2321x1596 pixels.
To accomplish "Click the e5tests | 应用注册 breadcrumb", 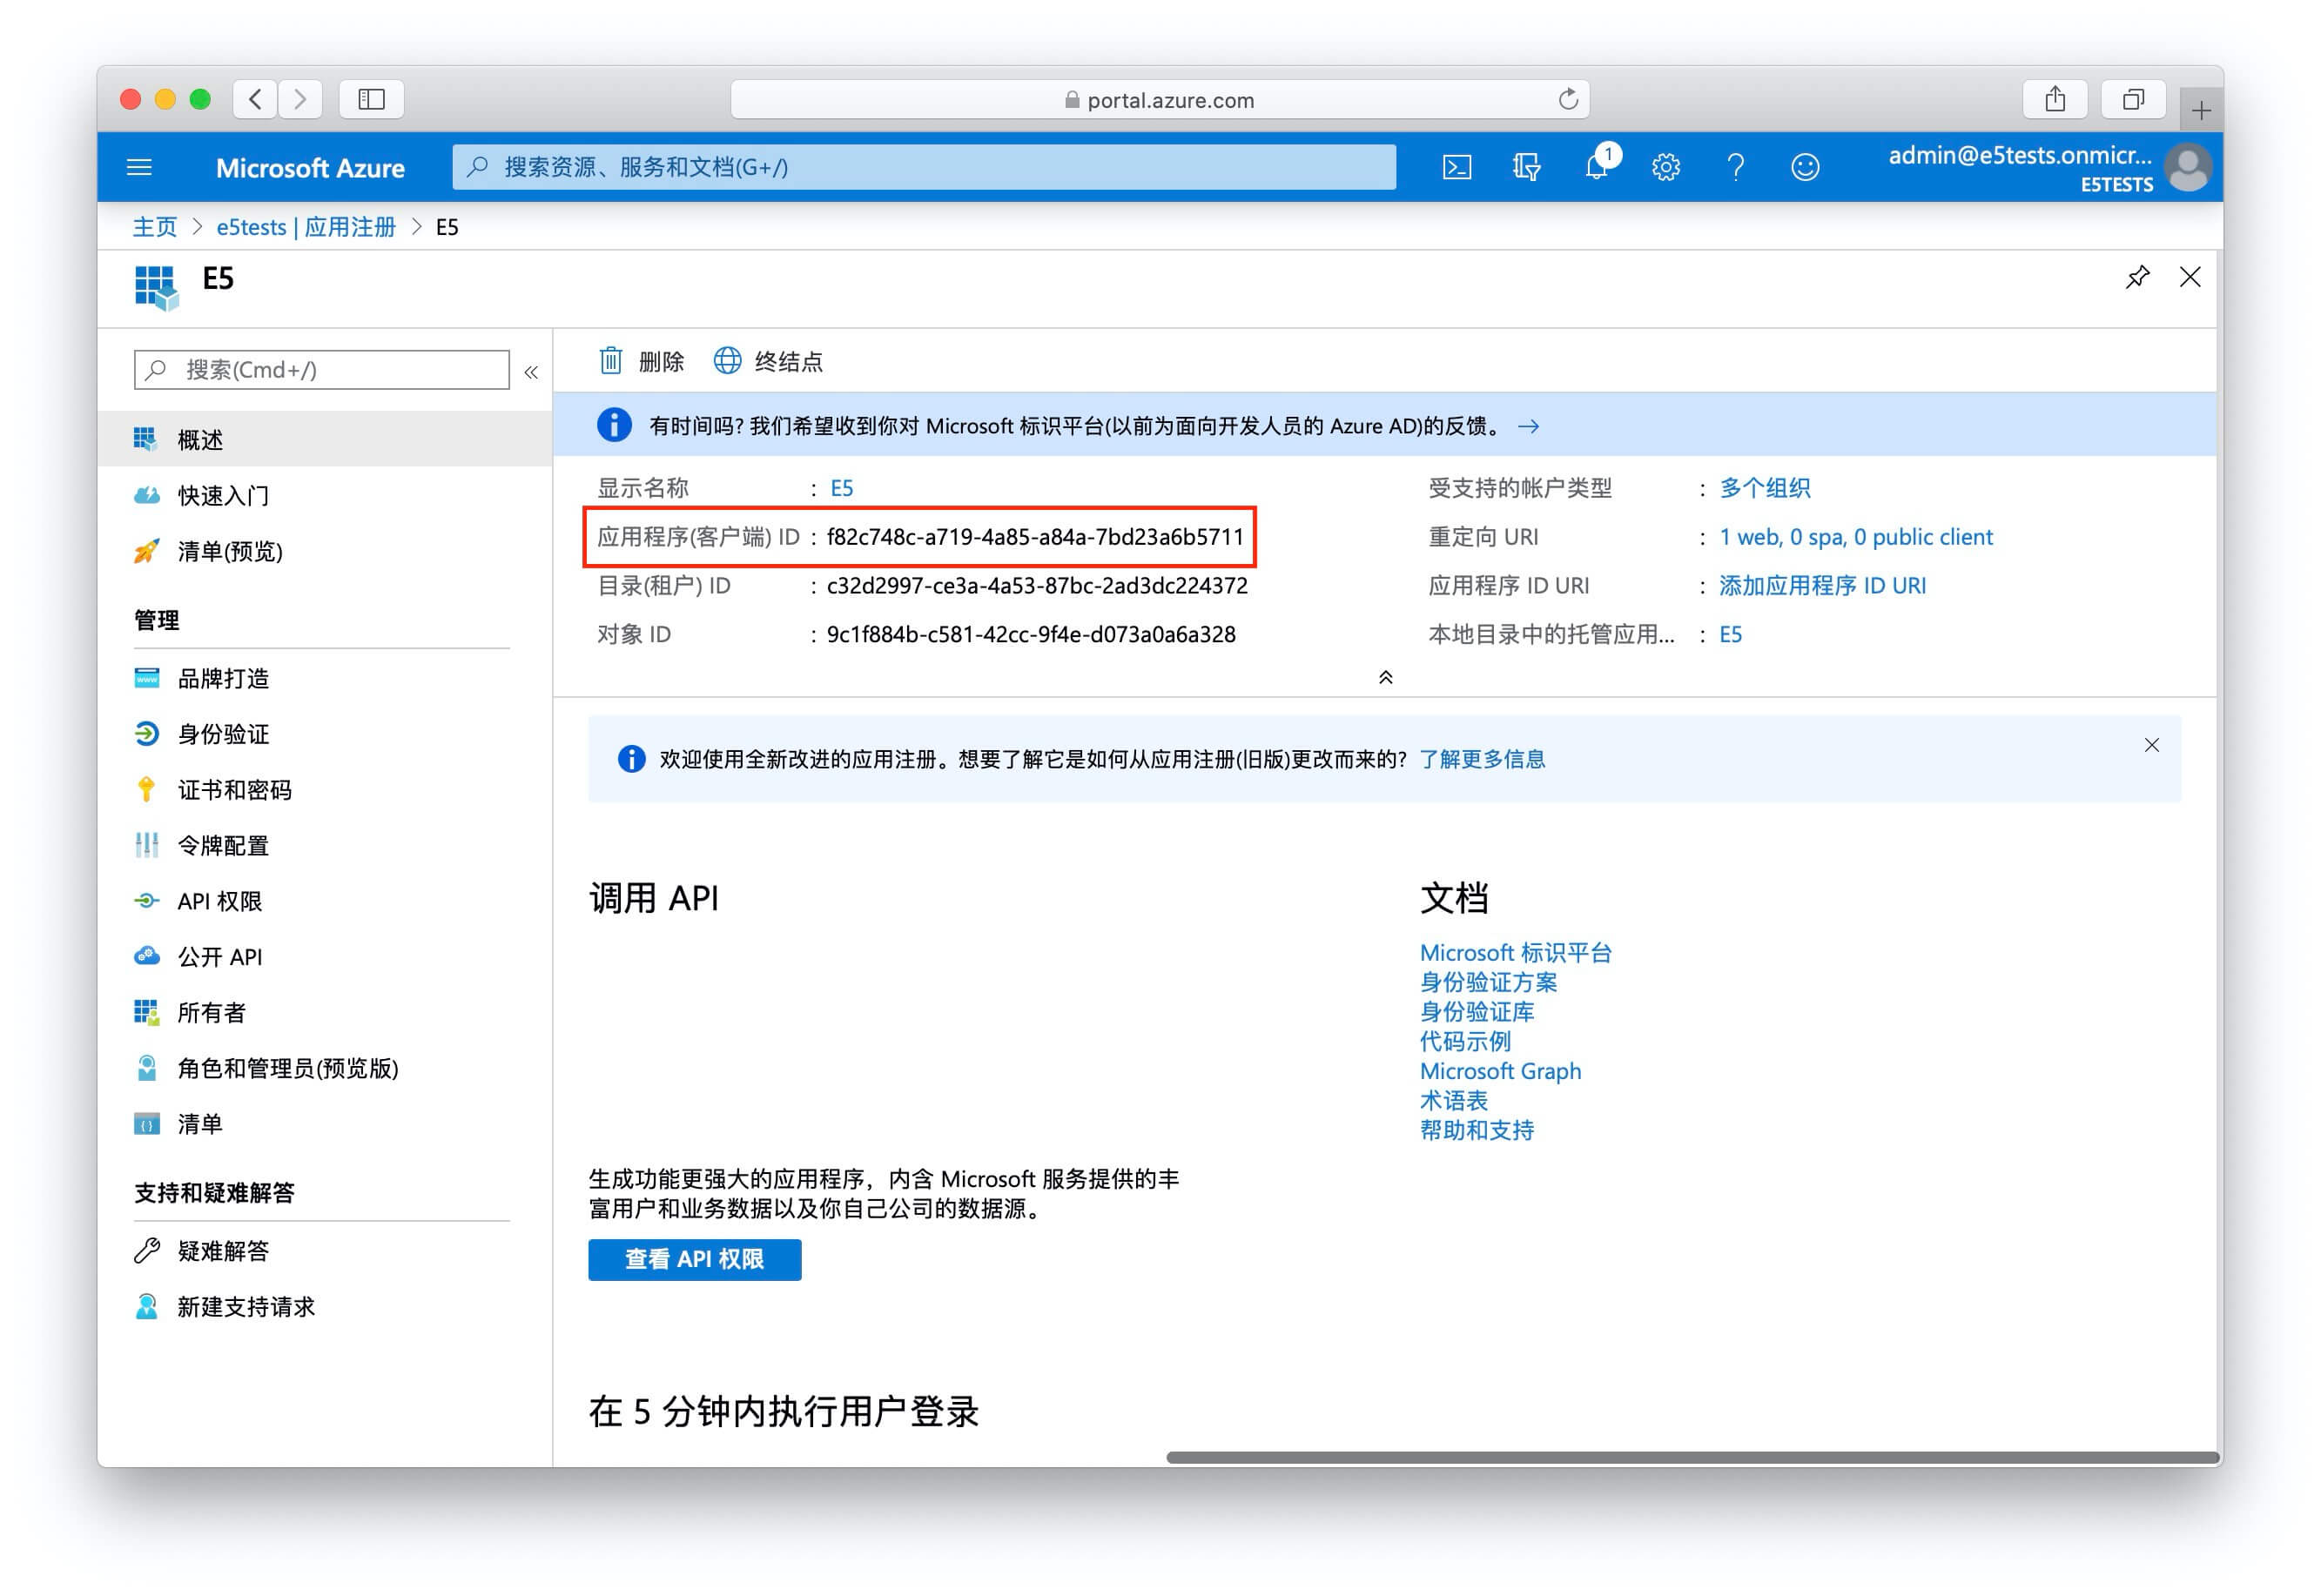I will pyautogui.click(x=306, y=227).
